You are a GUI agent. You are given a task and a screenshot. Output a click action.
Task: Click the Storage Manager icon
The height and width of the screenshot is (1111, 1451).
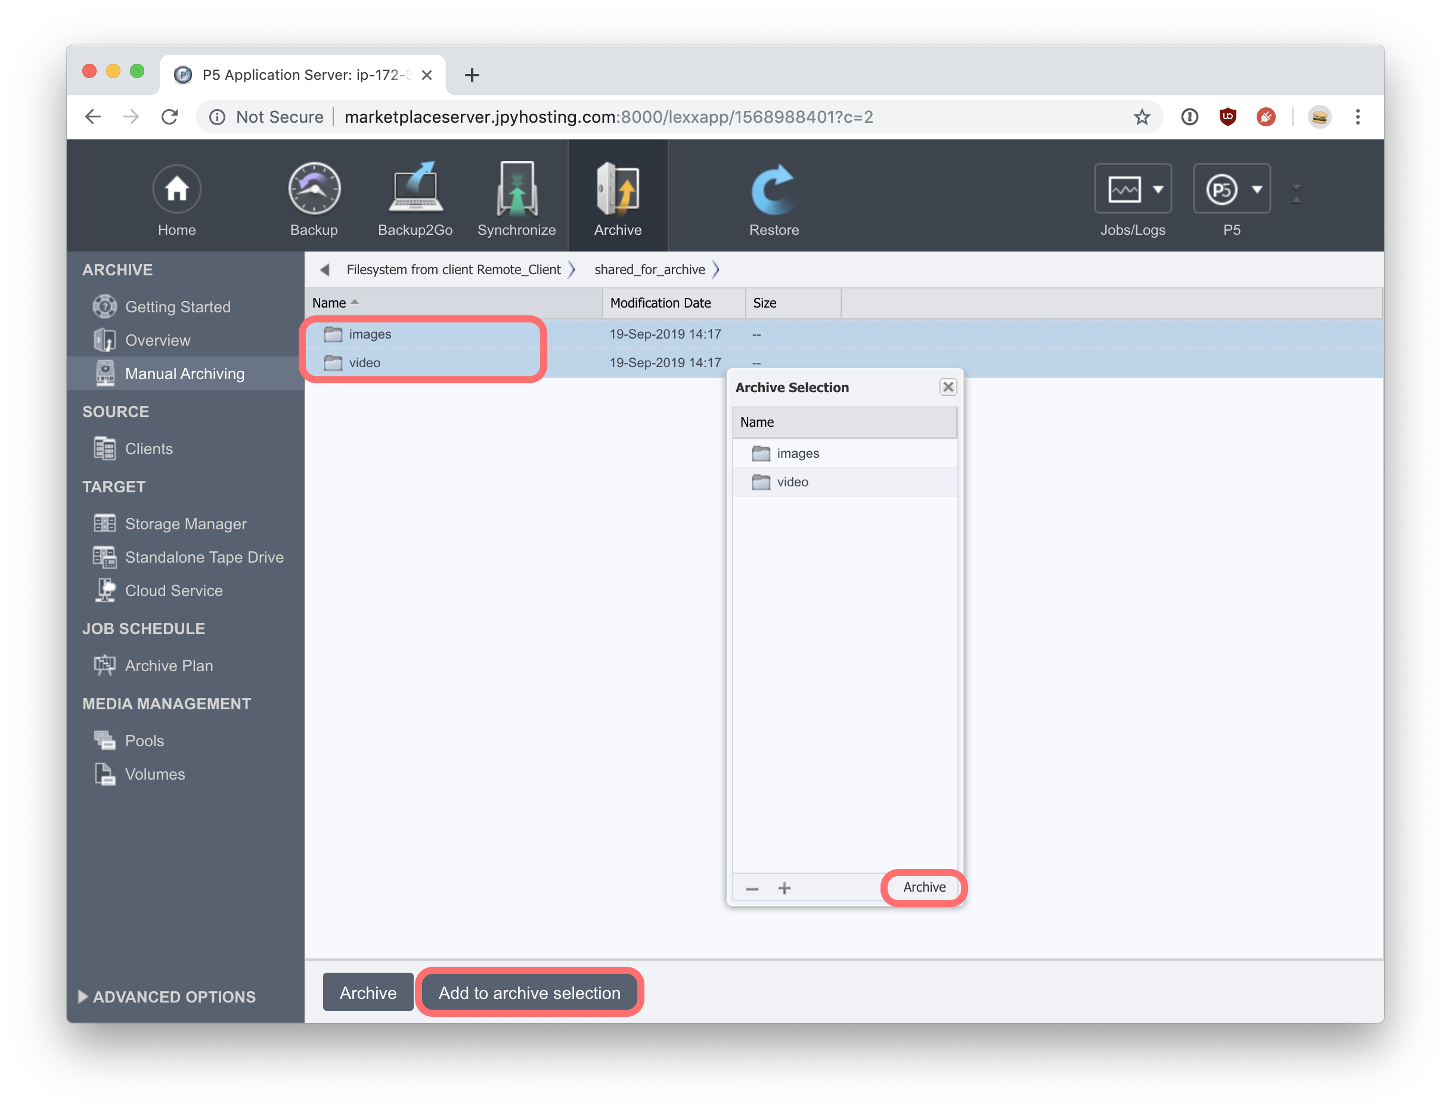104,523
